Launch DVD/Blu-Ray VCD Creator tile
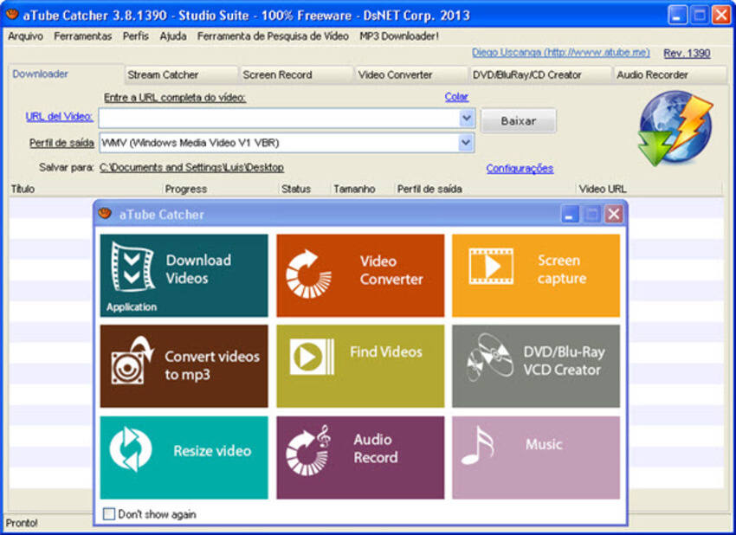This screenshot has width=736, height=535. [536, 366]
